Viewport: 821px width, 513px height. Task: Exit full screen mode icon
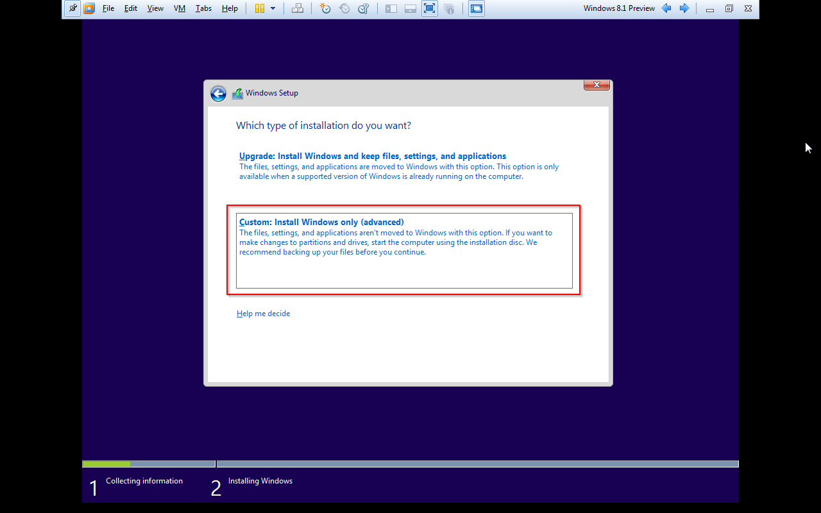(430, 8)
